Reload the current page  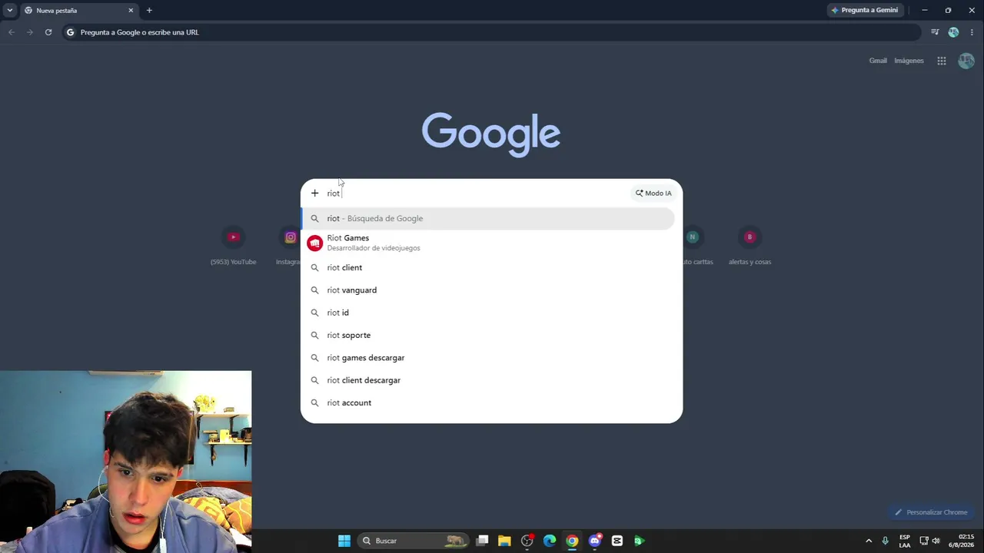(x=48, y=32)
